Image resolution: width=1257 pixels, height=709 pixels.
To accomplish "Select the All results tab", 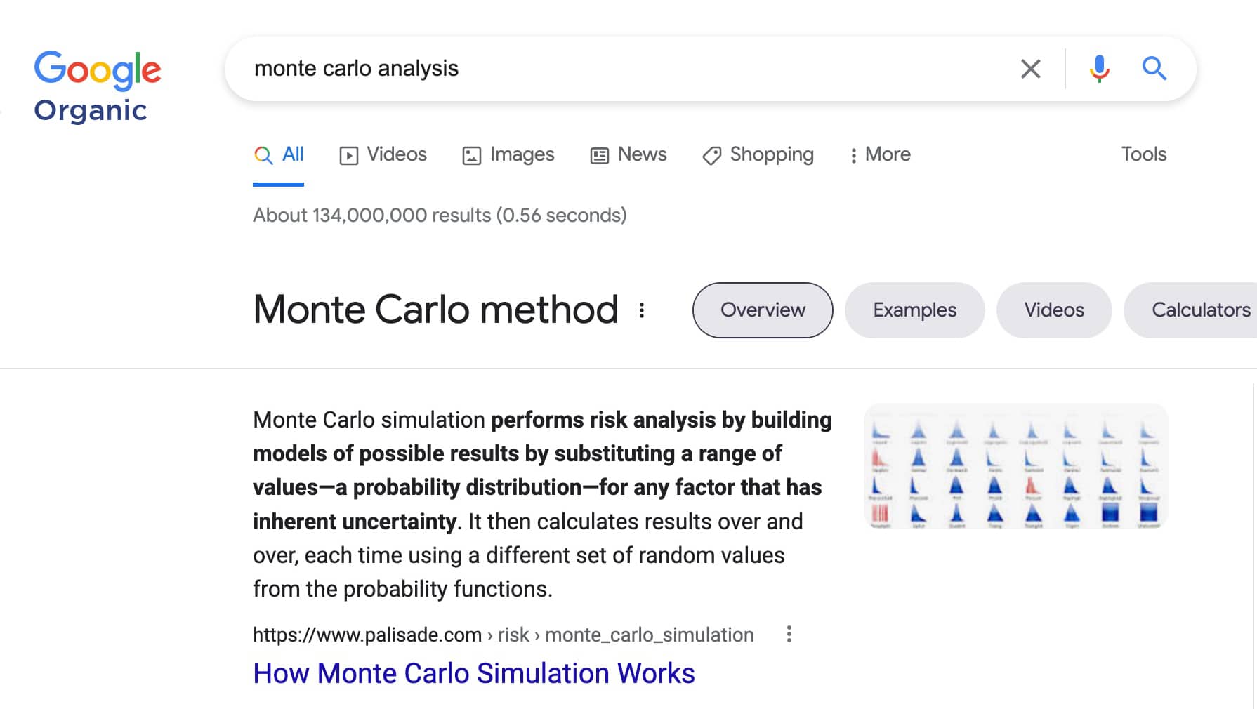I will [x=279, y=154].
